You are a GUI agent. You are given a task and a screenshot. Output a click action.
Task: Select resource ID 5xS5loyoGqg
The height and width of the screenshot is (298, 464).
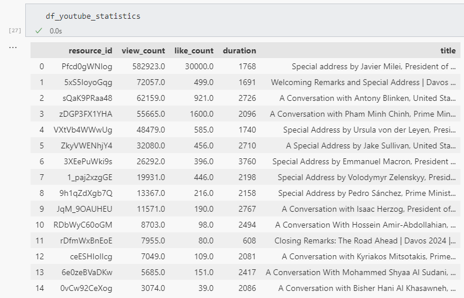pos(88,82)
